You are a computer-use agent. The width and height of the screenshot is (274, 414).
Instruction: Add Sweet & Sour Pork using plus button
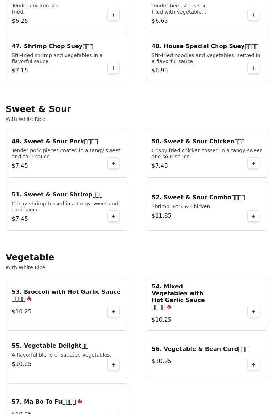(x=114, y=163)
